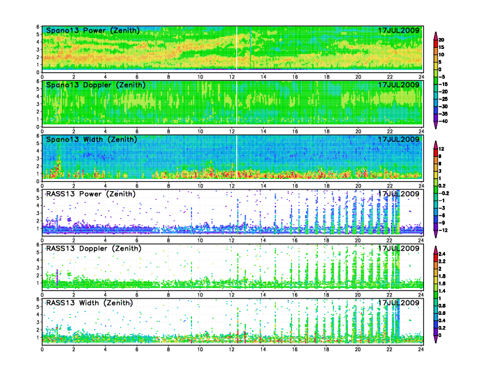Click the purple bottom arrow of the 12 to -12 colorbar
Screen dimensions: 486x375
click(x=436, y=234)
